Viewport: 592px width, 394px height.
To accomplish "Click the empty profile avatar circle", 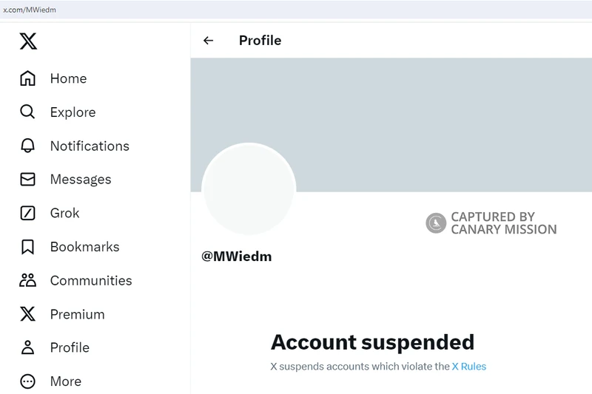I will (249, 188).
